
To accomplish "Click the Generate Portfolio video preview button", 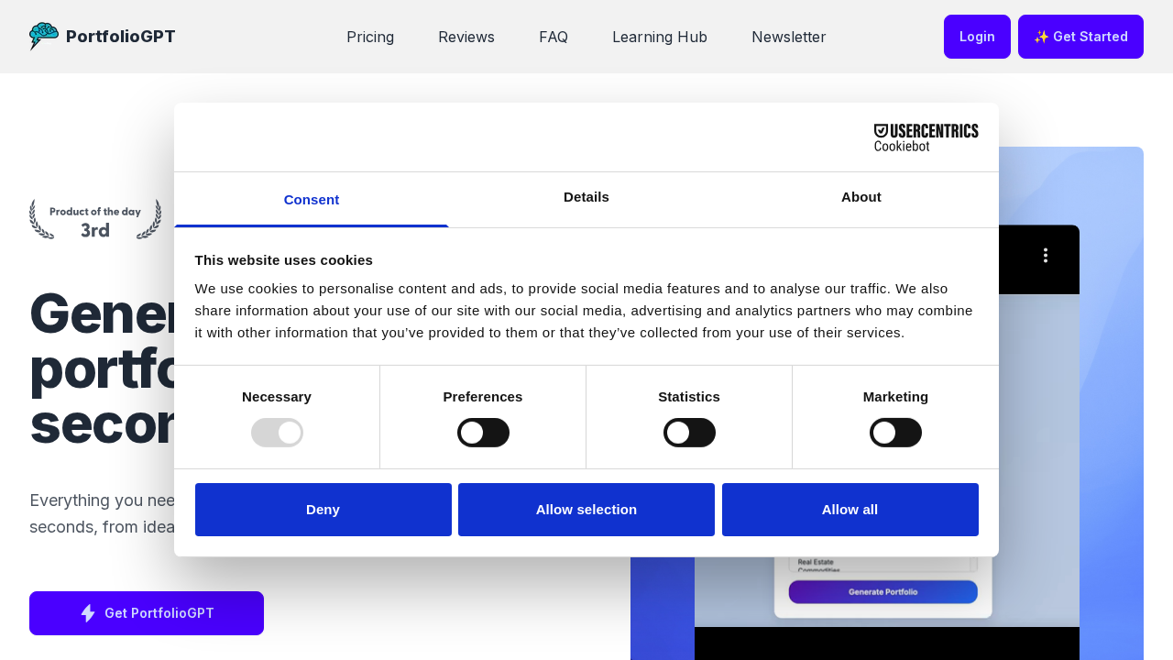I will [x=882, y=592].
